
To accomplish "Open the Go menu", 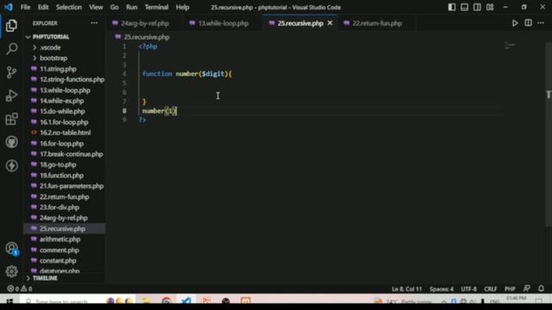I will [x=115, y=8].
